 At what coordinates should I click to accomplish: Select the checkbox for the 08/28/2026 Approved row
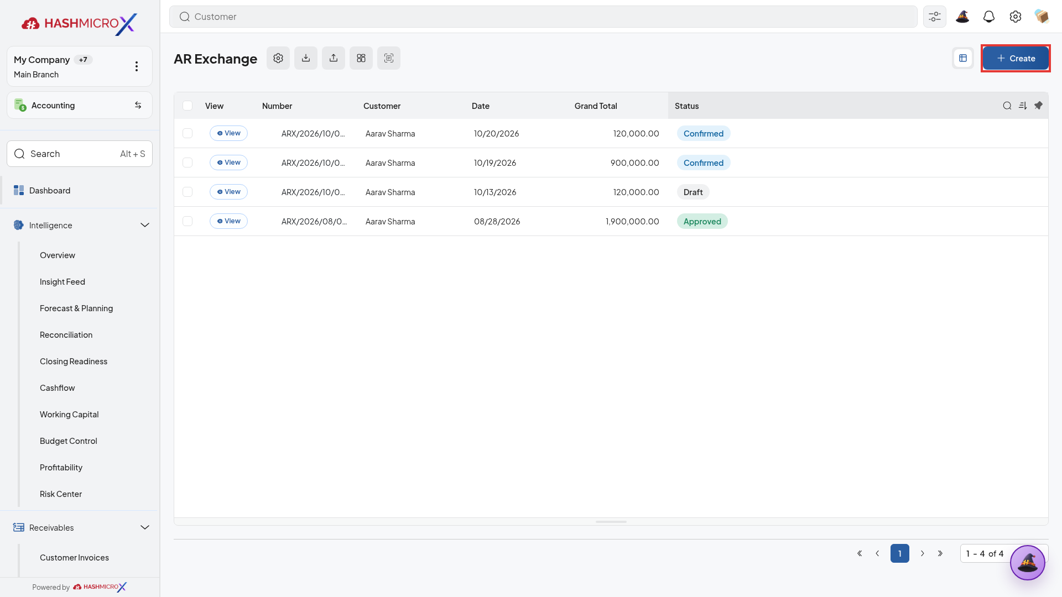(x=188, y=221)
